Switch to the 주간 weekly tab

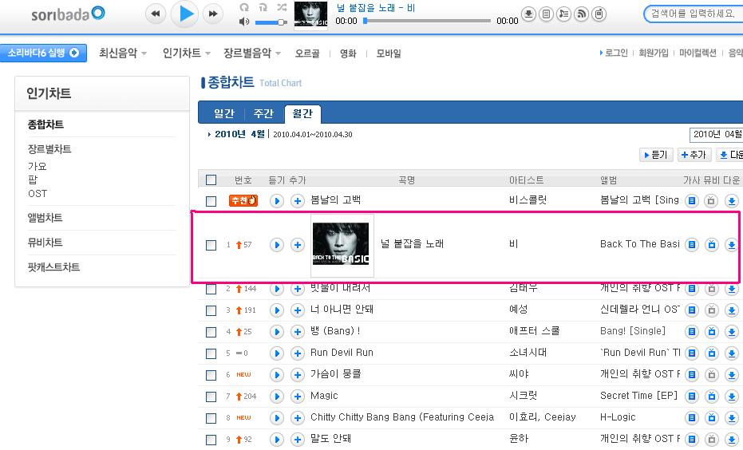click(x=263, y=113)
